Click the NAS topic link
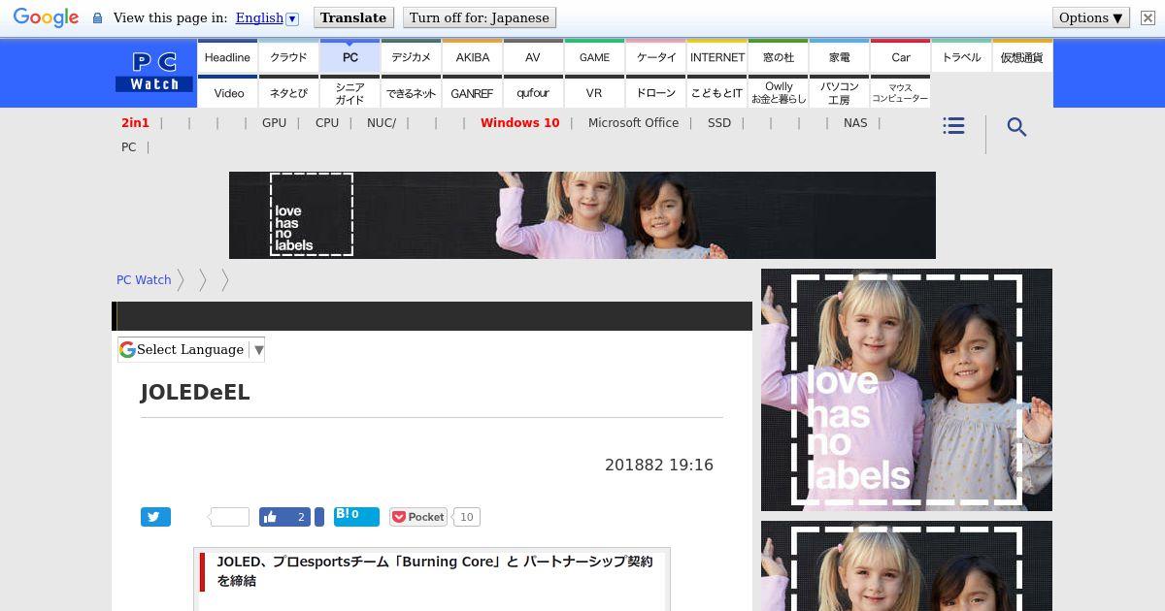 855,122
